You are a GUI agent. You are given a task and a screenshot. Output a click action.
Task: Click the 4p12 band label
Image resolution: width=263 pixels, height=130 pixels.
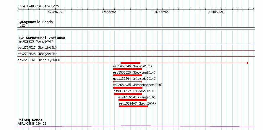pos(21,26)
